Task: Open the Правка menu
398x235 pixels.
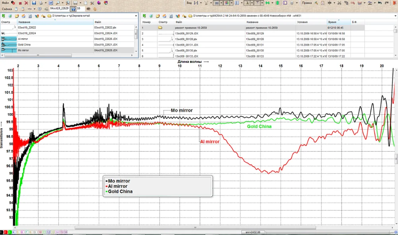Action: pos(307,3)
